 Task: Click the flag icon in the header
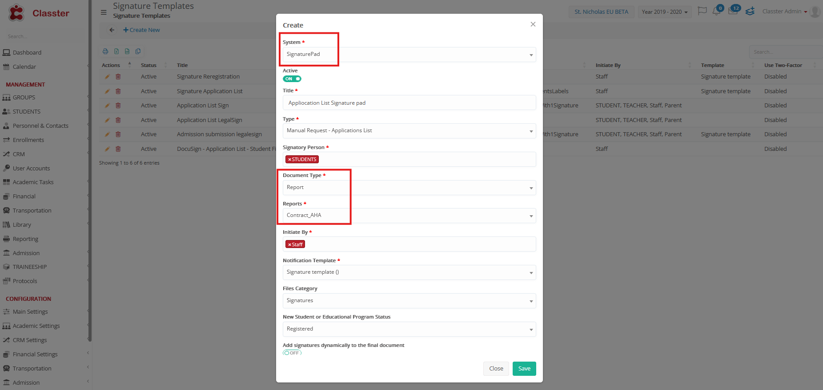click(702, 11)
